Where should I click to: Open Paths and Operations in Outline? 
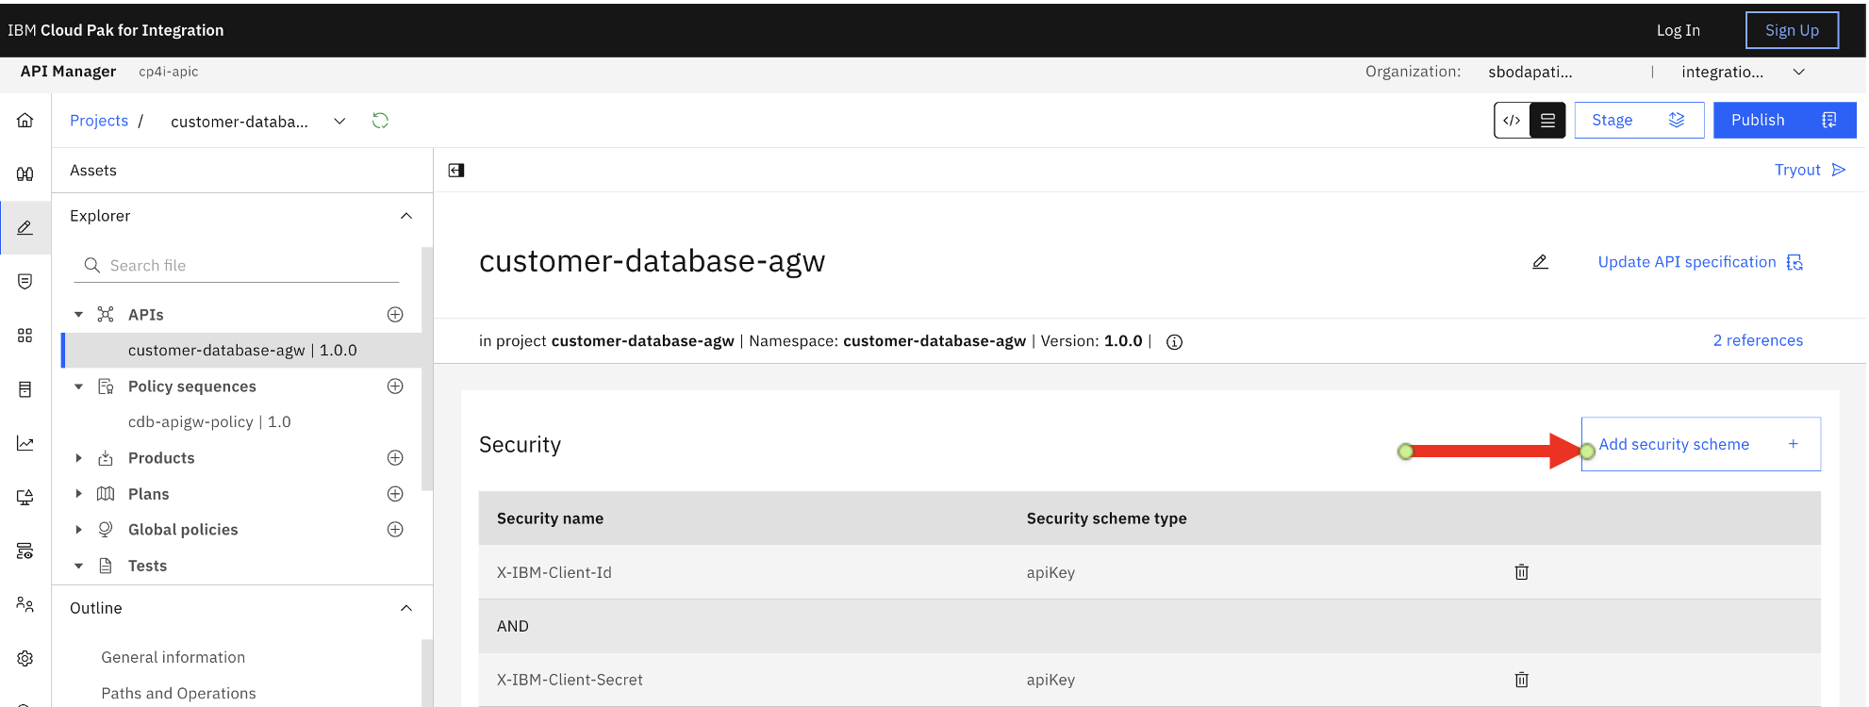178,694
